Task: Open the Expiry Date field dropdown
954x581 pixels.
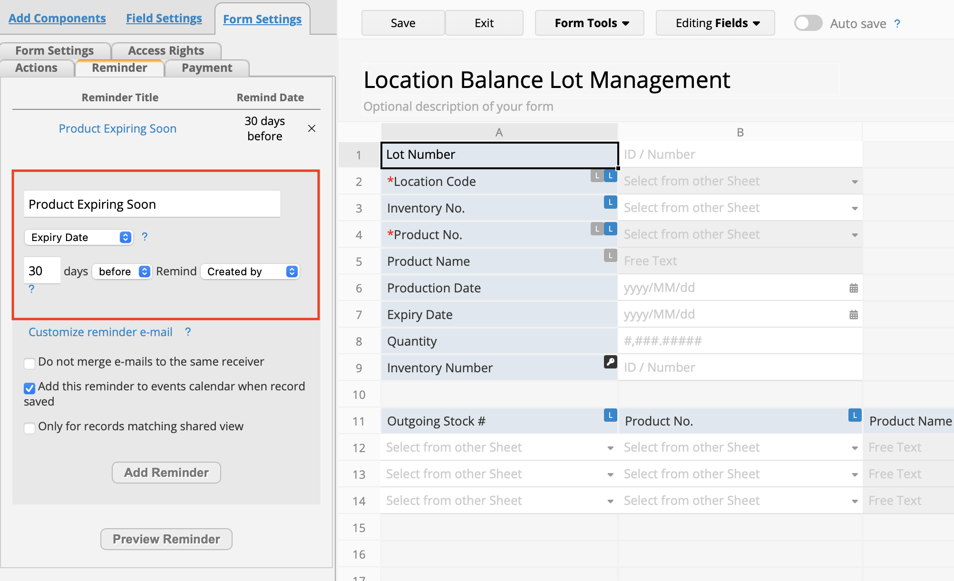Action: (79, 237)
